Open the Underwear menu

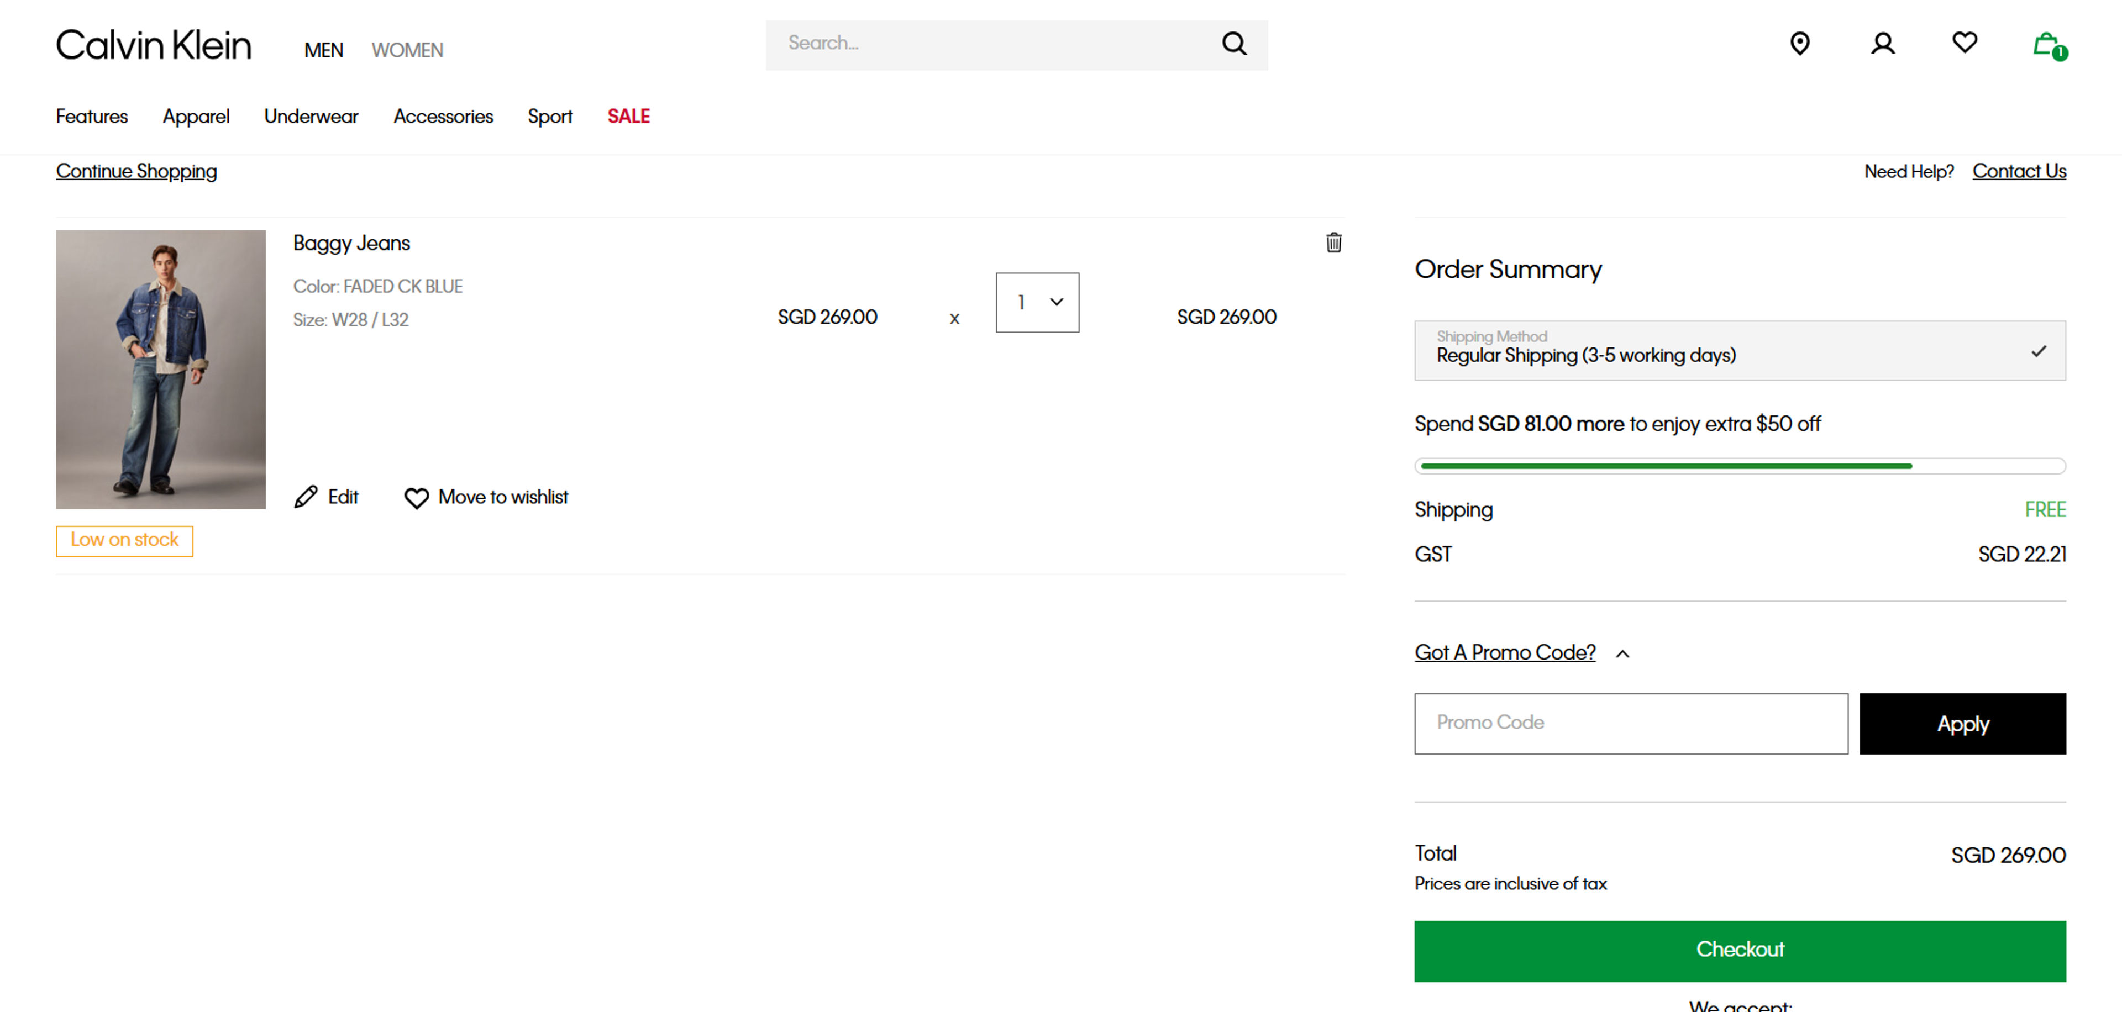(311, 116)
